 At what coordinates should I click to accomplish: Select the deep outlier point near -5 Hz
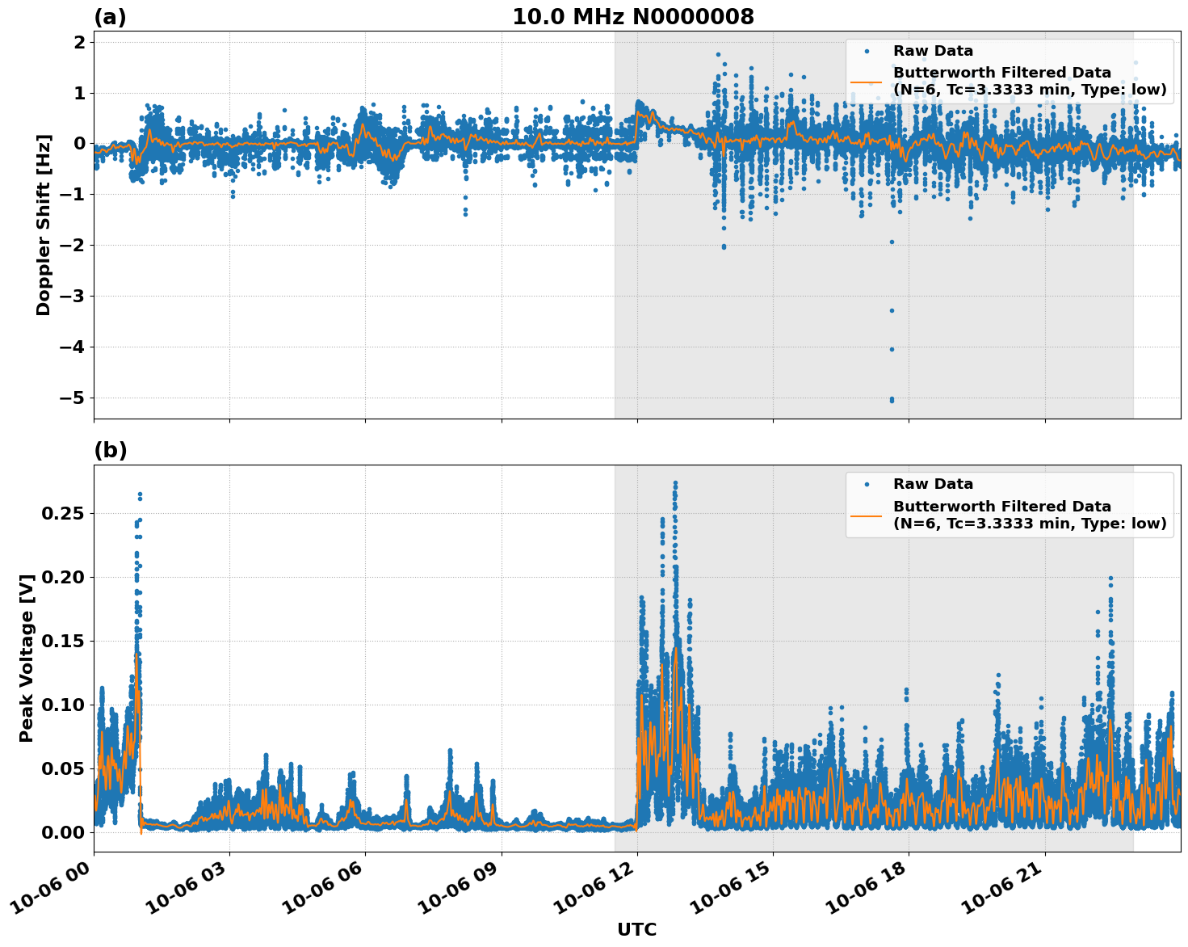(891, 399)
